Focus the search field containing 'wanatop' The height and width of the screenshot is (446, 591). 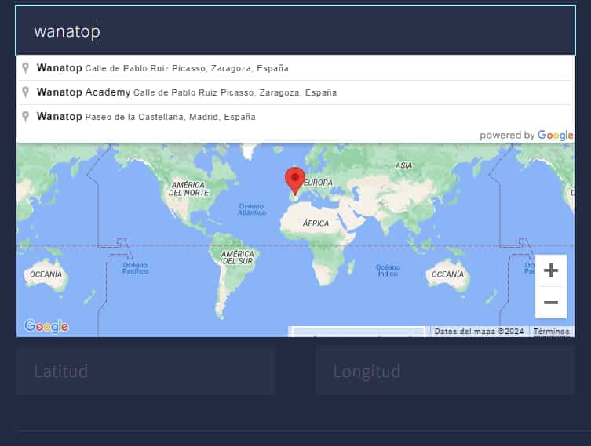coord(294,31)
